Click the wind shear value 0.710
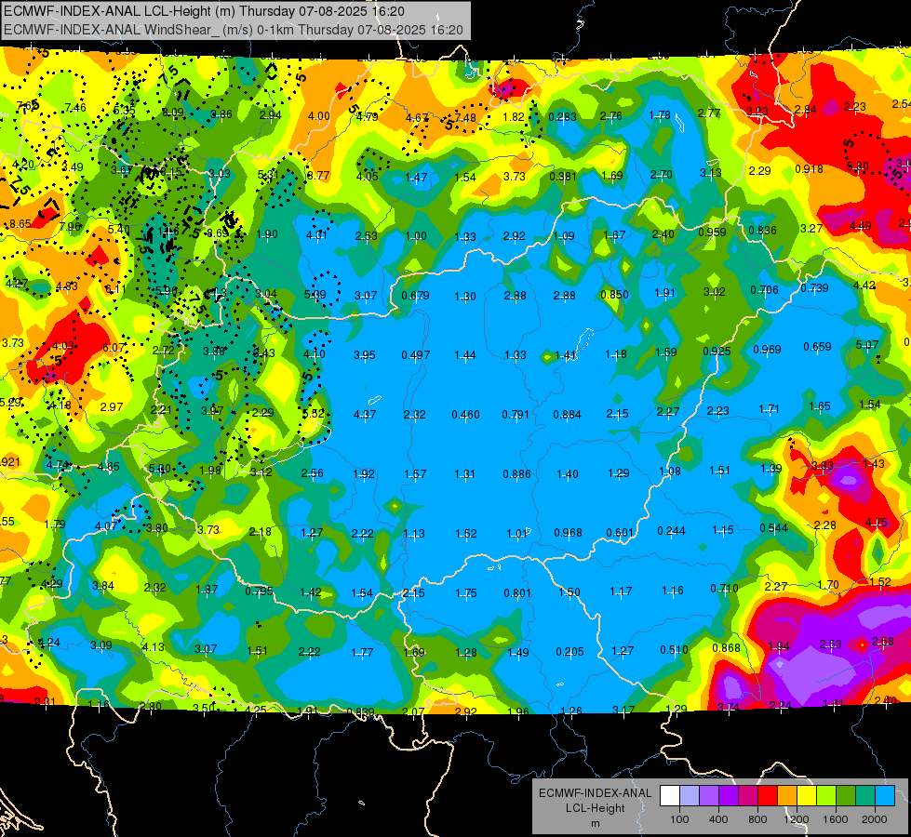The height and width of the screenshot is (837, 911). click(724, 589)
